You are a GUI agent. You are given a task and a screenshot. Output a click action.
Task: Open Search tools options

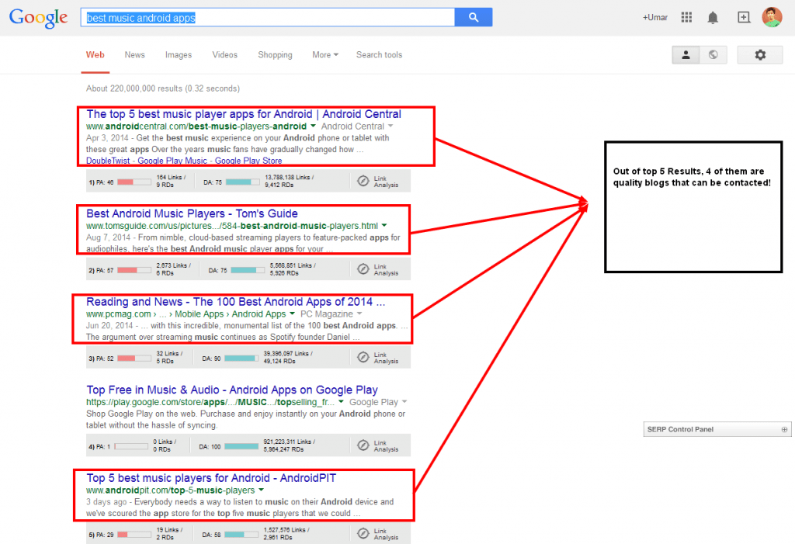point(379,55)
